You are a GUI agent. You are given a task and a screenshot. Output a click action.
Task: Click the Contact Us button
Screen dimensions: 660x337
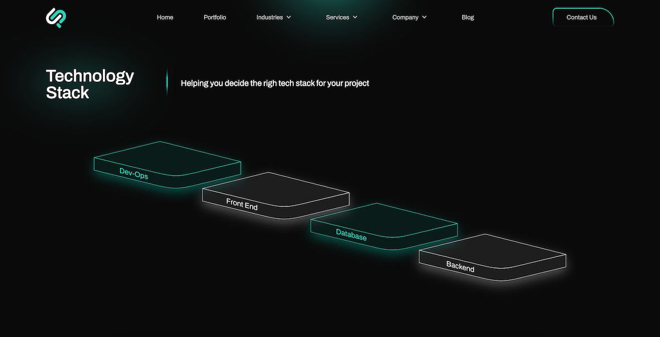click(x=581, y=17)
